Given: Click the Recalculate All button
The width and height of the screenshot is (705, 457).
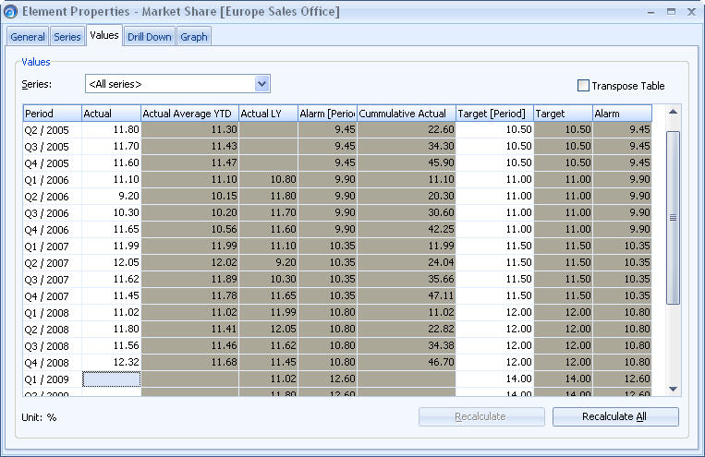Looking at the screenshot, I should pos(615,416).
